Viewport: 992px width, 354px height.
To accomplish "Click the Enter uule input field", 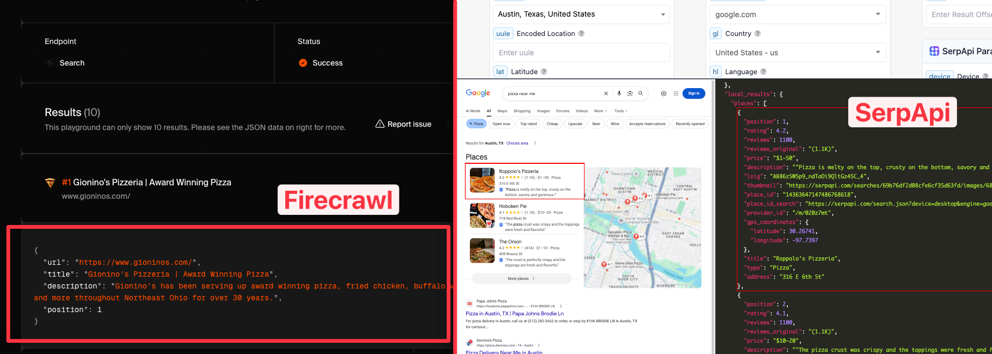I will pos(581,53).
